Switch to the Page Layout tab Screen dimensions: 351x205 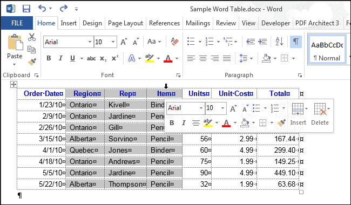125,23
